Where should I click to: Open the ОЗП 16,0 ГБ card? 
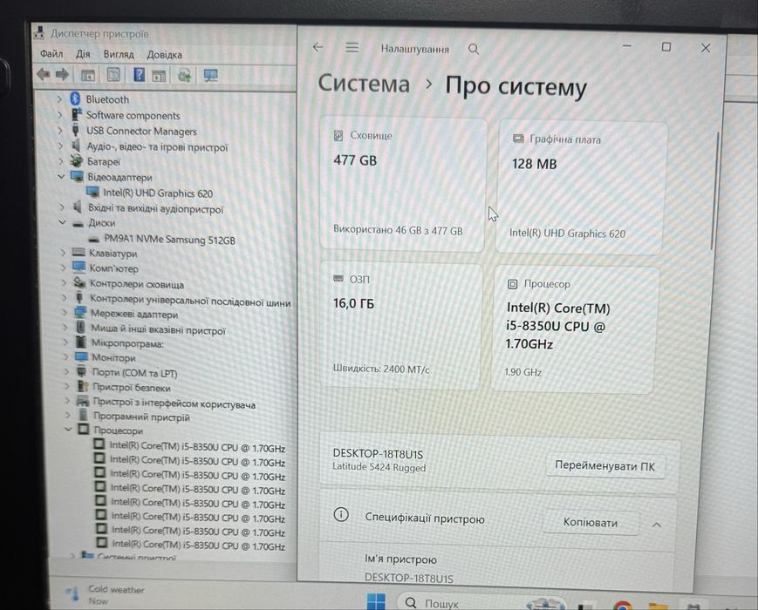pos(400,327)
